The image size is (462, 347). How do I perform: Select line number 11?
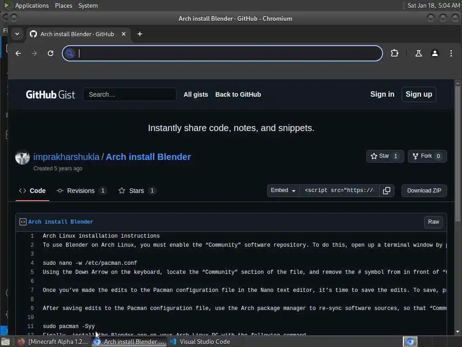click(x=30, y=326)
